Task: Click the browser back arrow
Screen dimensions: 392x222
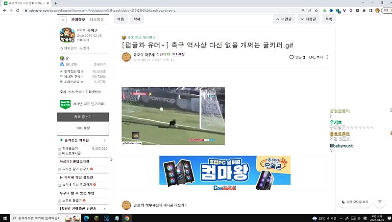Action: [x=4, y=10]
